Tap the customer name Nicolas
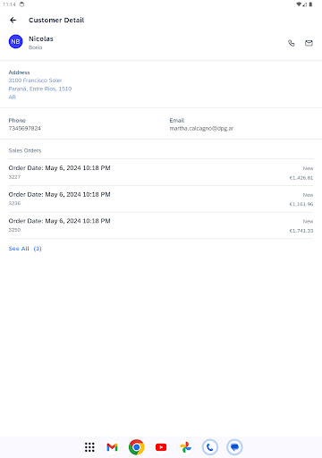This screenshot has width=322, height=458. tap(41, 38)
